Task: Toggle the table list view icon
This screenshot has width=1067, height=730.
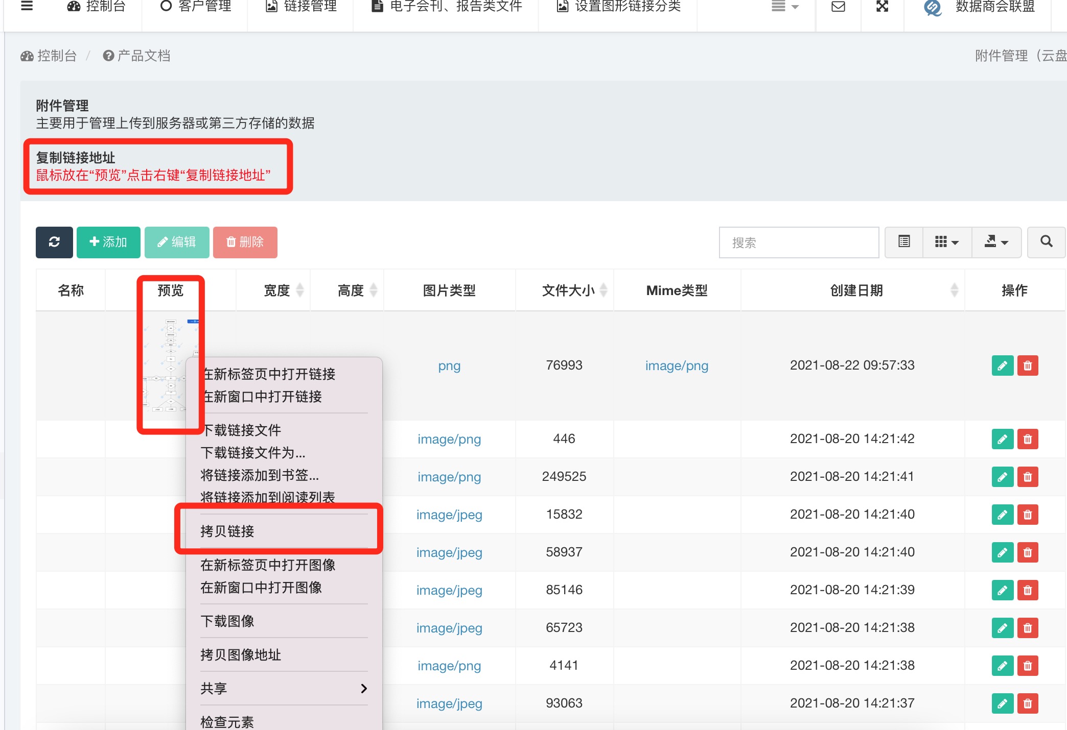Action: (x=903, y=242)
